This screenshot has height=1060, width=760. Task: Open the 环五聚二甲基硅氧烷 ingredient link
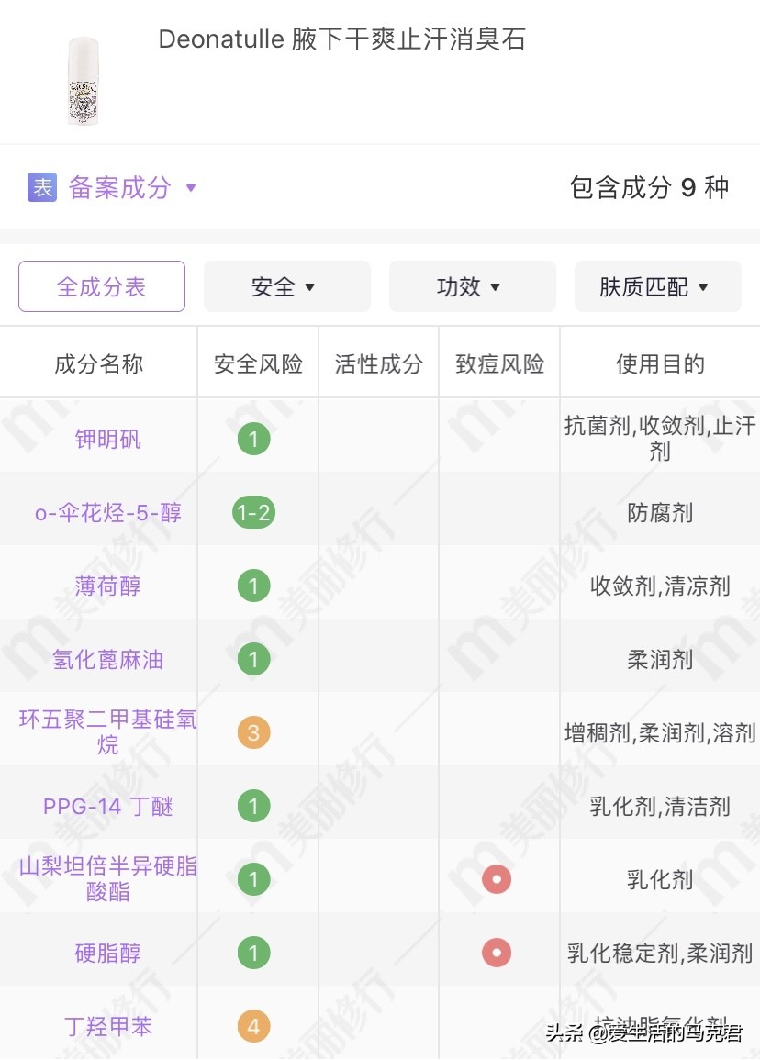pyautogui.click(x=106, y=732)
